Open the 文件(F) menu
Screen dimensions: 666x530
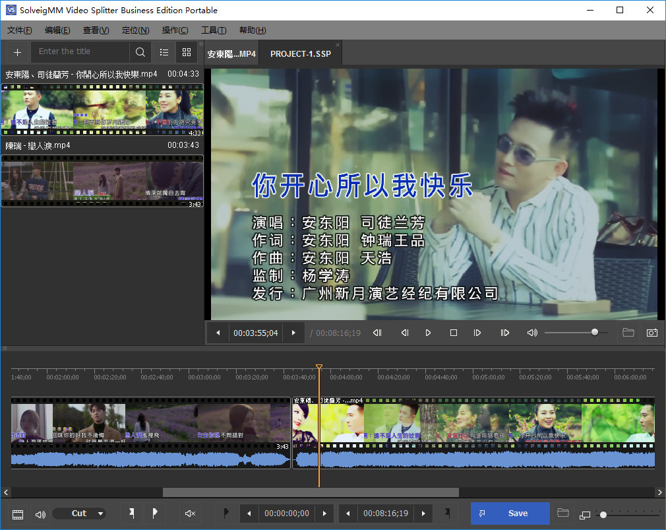tap(19, 30)
